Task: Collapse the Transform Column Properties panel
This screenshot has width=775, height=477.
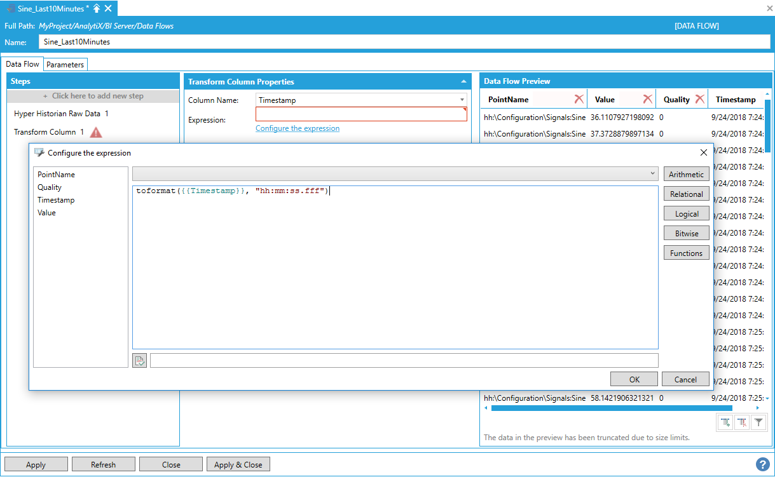Action: tap(463, 81)
